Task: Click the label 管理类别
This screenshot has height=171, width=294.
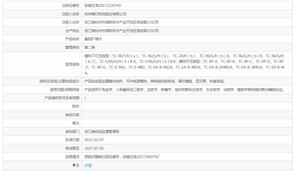Action: coord(72,47)
